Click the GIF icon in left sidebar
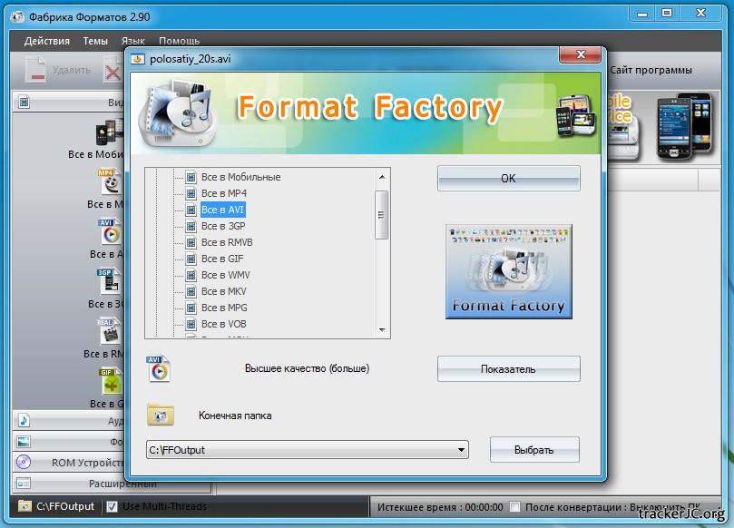 (110, 381)
